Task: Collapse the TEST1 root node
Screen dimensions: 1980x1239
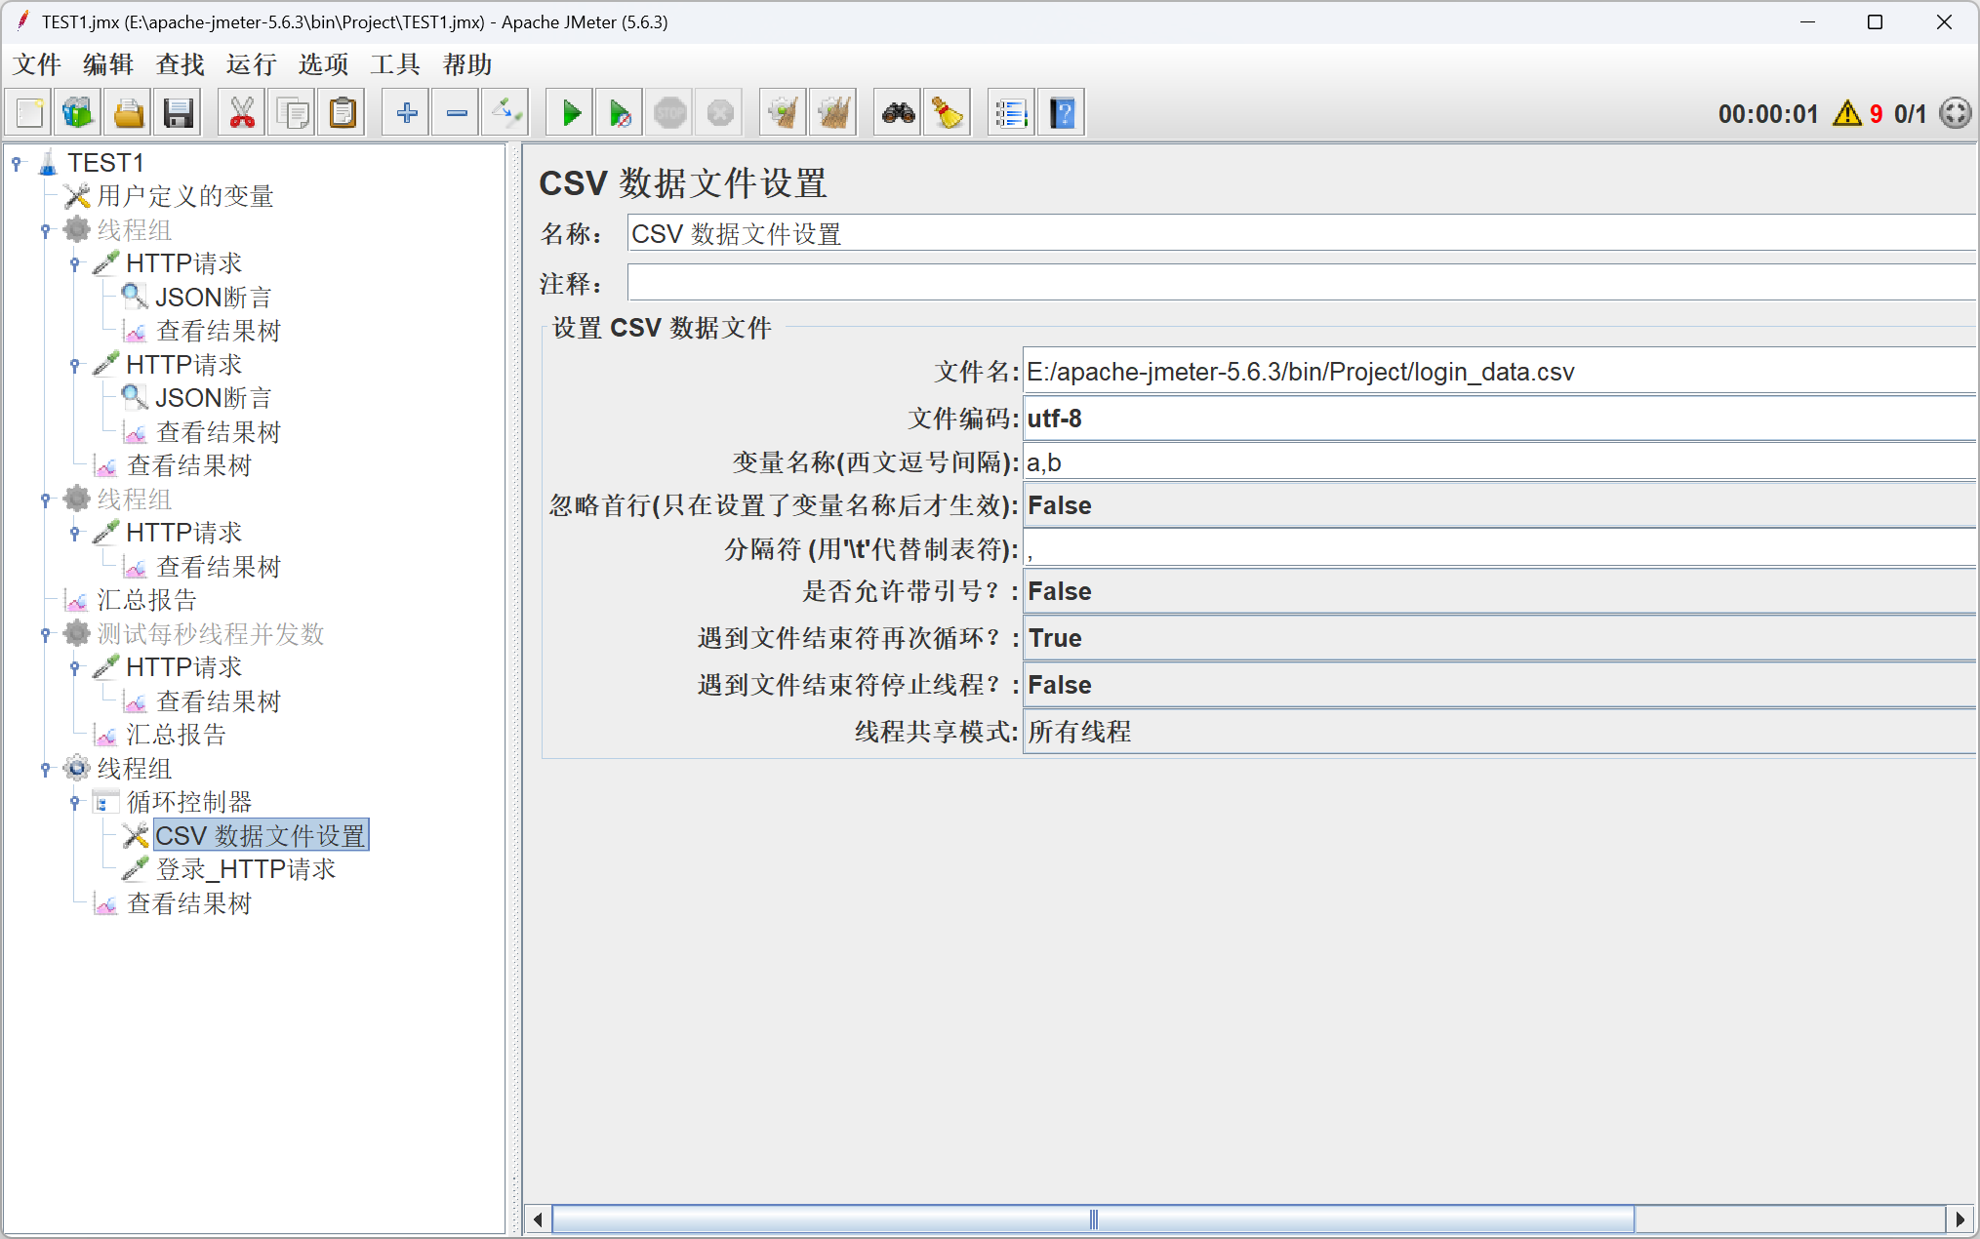Action: pyautogui.click(x=17, y=163)
